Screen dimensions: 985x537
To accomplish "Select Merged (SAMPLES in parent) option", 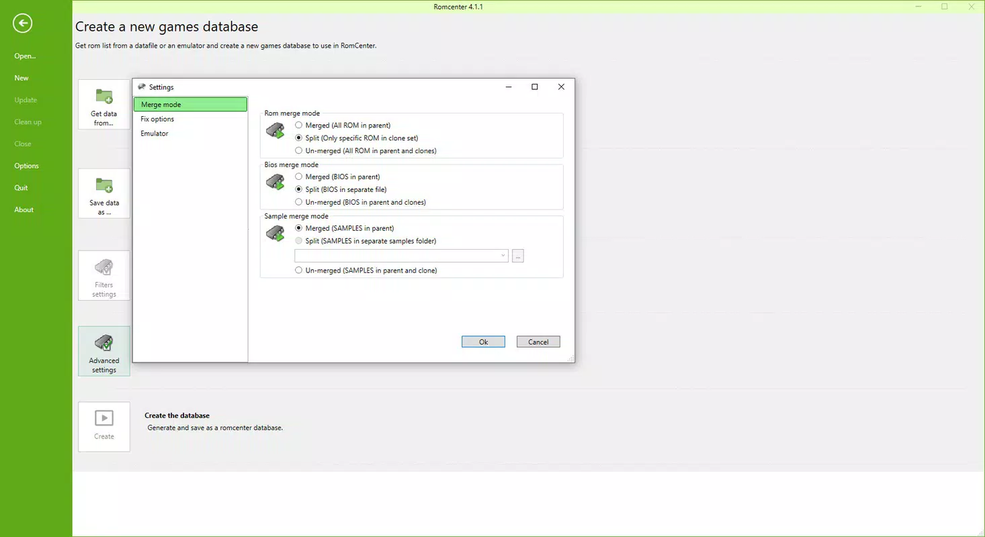I will coord(344,229).
